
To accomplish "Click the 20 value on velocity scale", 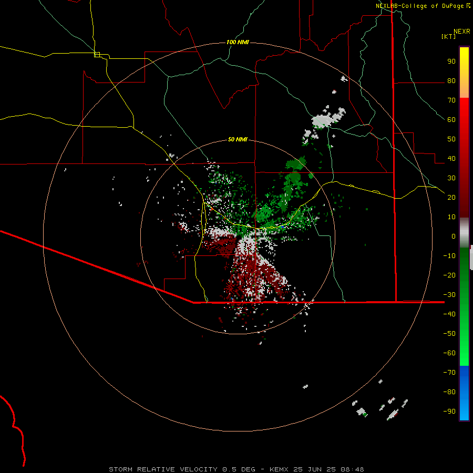I will click(451, 198).
